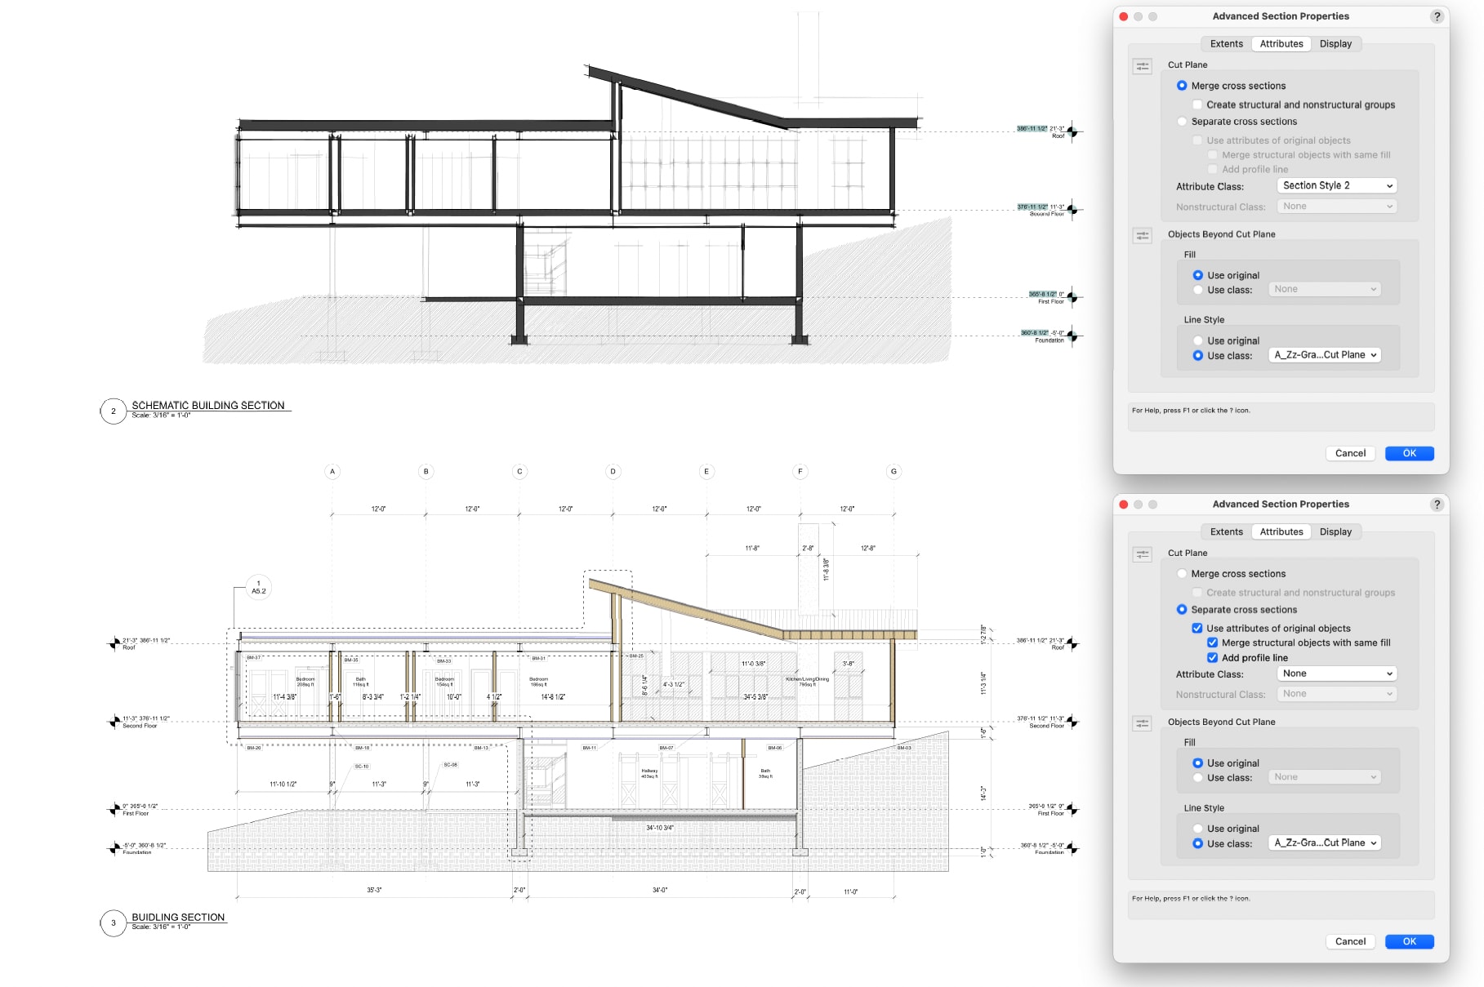Click Roof elevation benchmark on schematic section

click(1072, 131)
